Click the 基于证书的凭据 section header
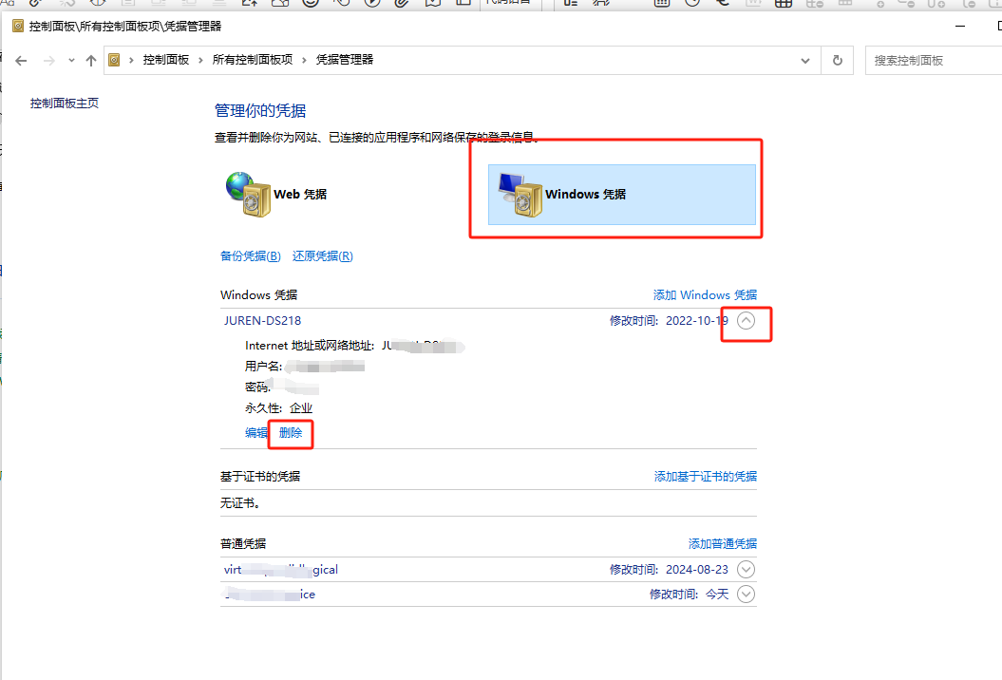The image size is (1002, 680). pyautogui.click(x=260, y=477)
